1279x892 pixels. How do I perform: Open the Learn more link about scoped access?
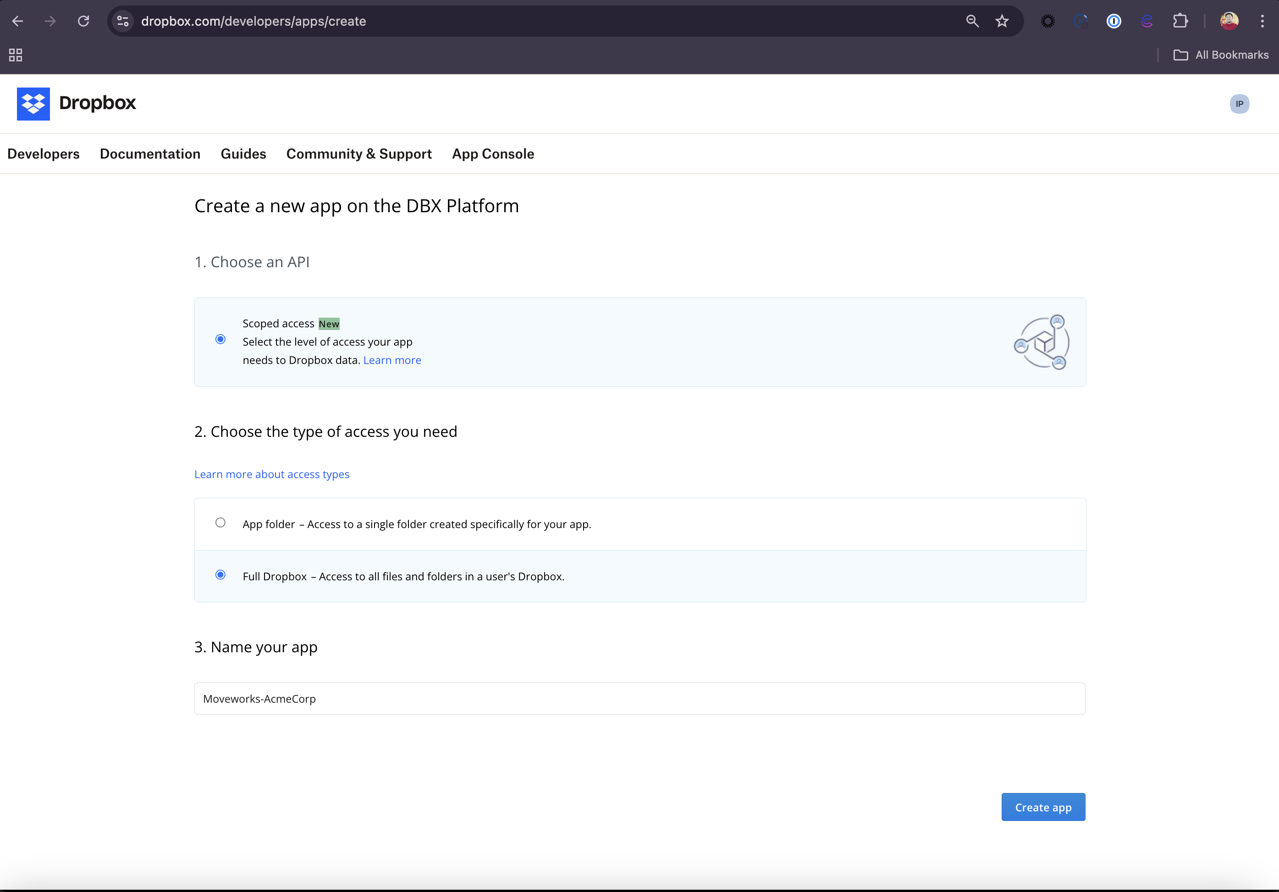392,360
